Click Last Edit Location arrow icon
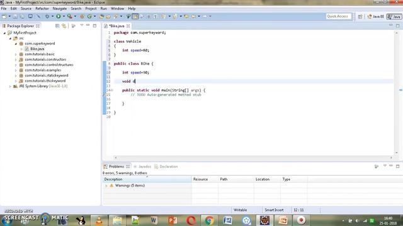The width and height of the screenshot is (403, 226). click(x=186, y=16)
